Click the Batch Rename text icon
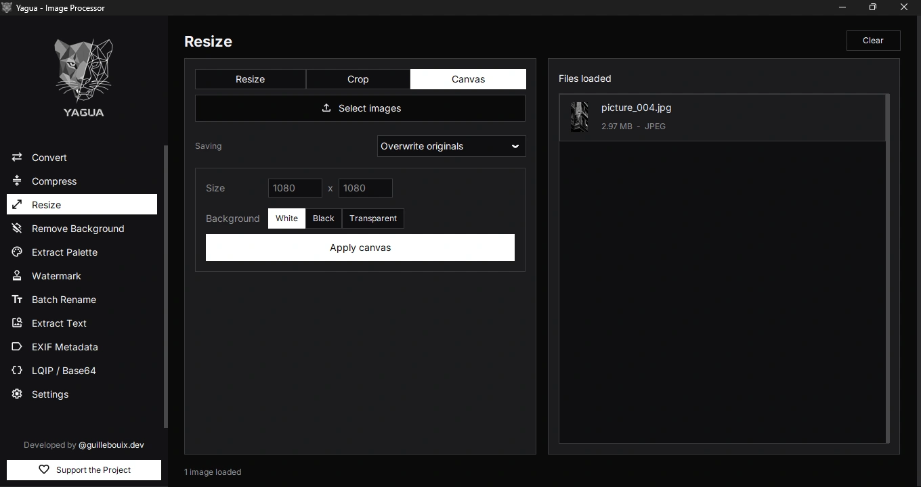The height and width of the screenshot is (487, 921). tap(17, 299)
